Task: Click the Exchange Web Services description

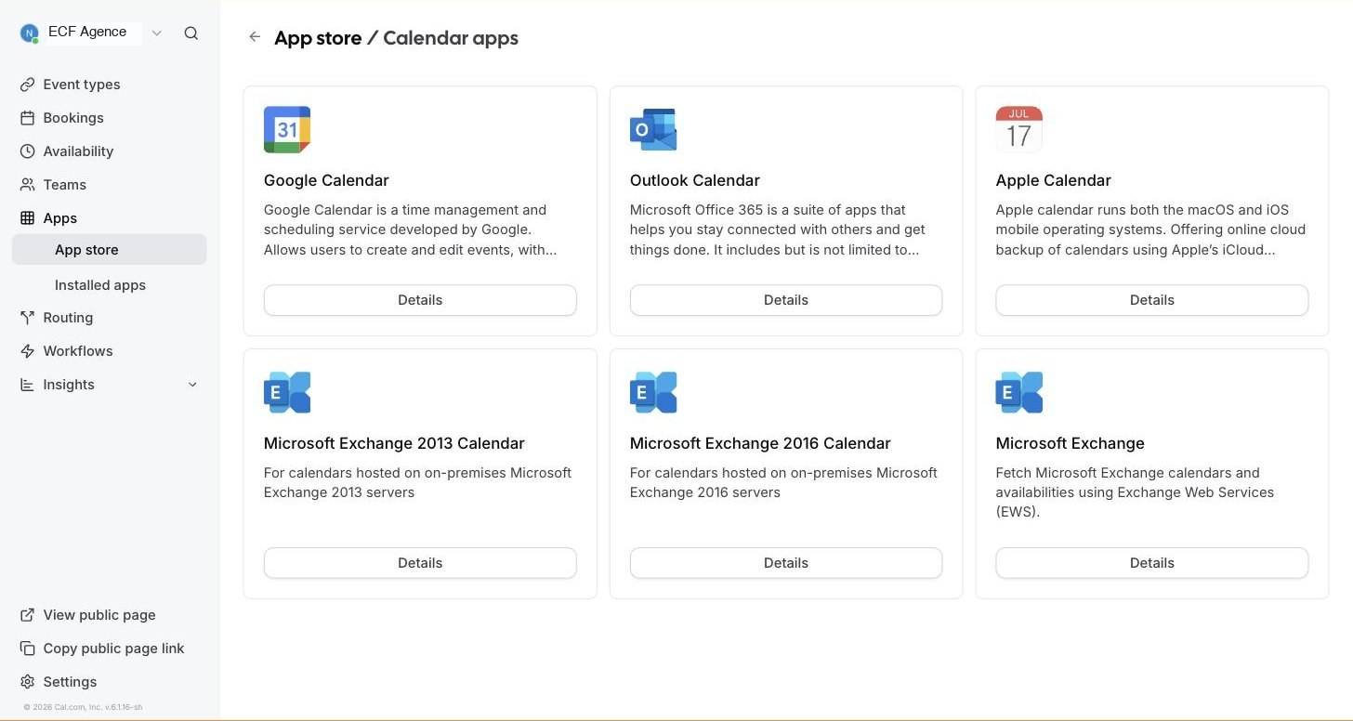Action: [x=1135, y=492]
